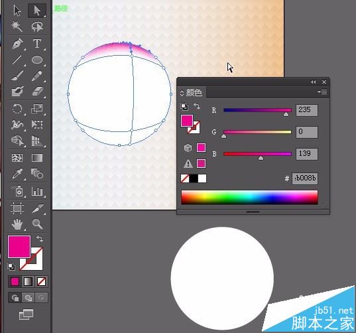Apply Gradient mode button
This screenshot has width=356, height=333.
pos(28,282)
